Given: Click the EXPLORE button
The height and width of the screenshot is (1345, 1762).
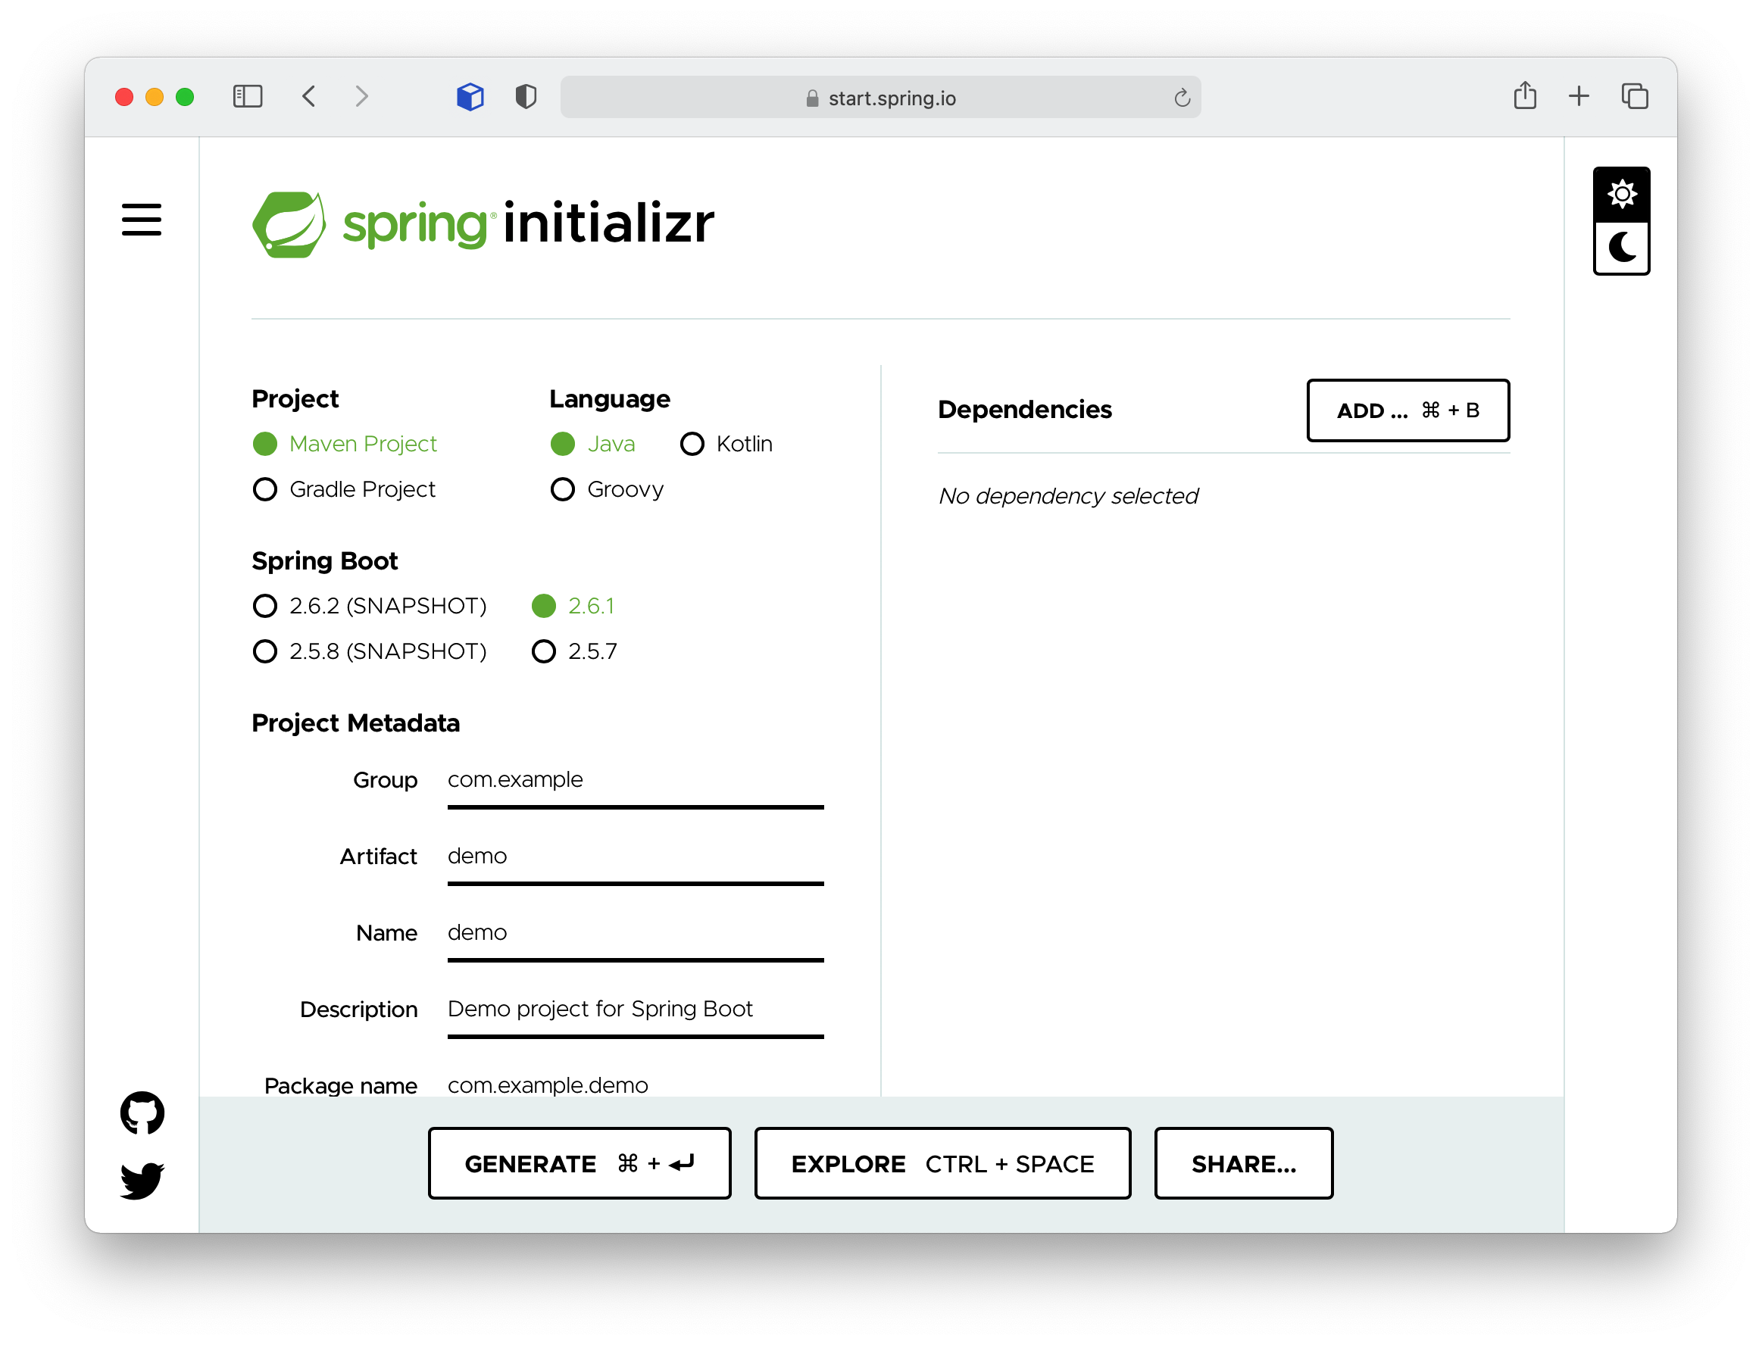Looking at the screenshot, I should (x=942, y=1163).
